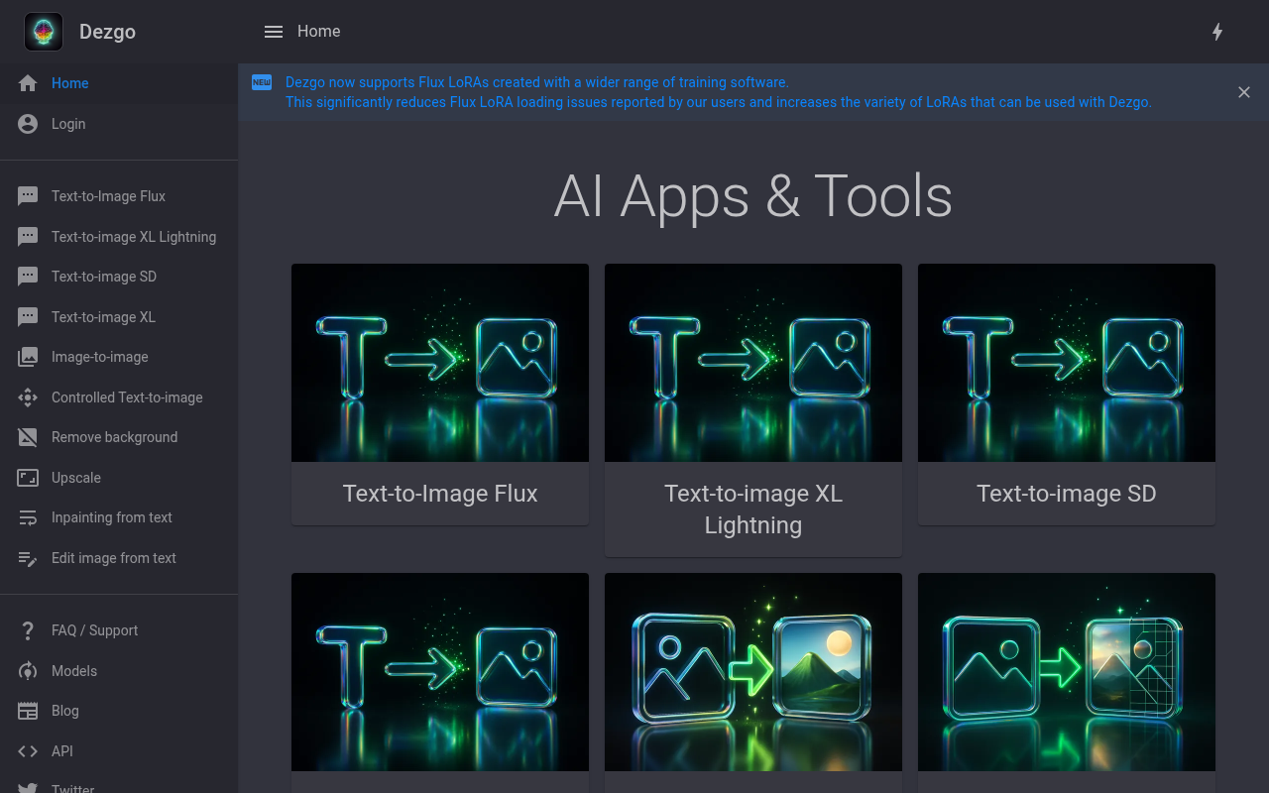This screenshot has width=1269, height=793.
Task: Select the Text-to-Image Flux sidebar icon
Action: pyautogui.click(x=28, y=196)
